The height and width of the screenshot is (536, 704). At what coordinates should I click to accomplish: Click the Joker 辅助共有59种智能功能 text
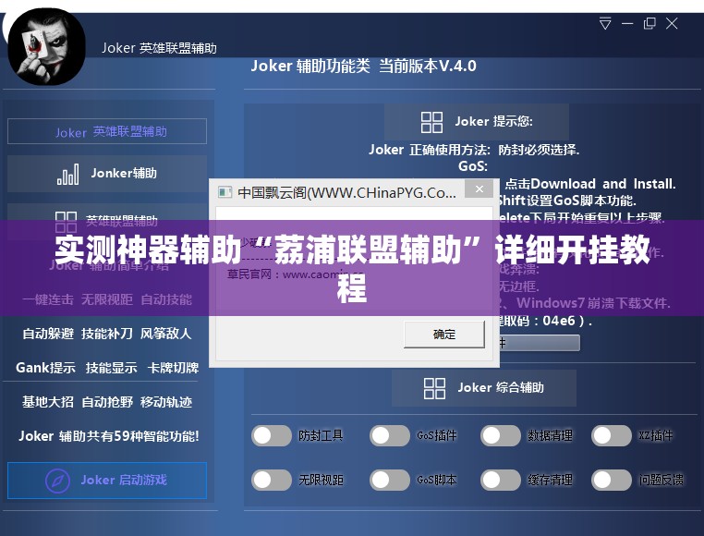pyautogui.click(x=109, y=436)
